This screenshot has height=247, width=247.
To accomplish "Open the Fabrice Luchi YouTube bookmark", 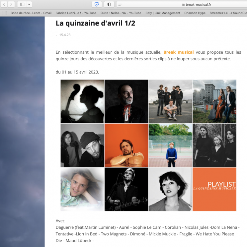I will (76, 13).
